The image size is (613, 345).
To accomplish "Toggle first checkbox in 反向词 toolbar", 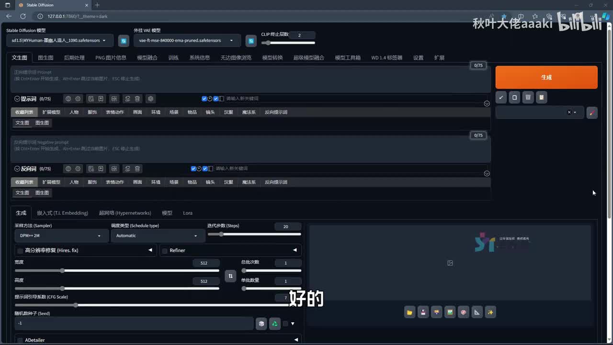I will [x=193, y=169].
